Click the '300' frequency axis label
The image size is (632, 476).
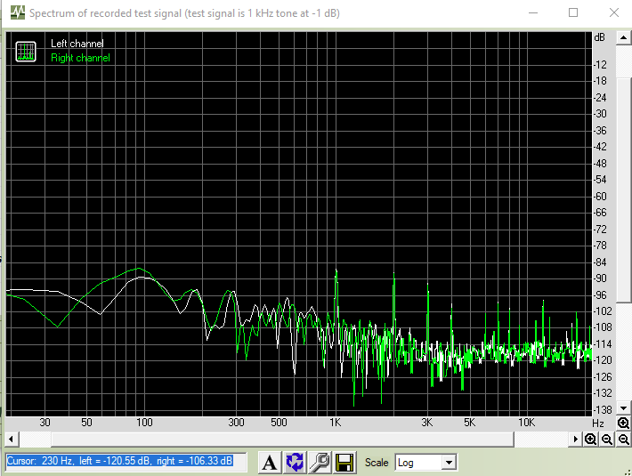tap(236, 423)
